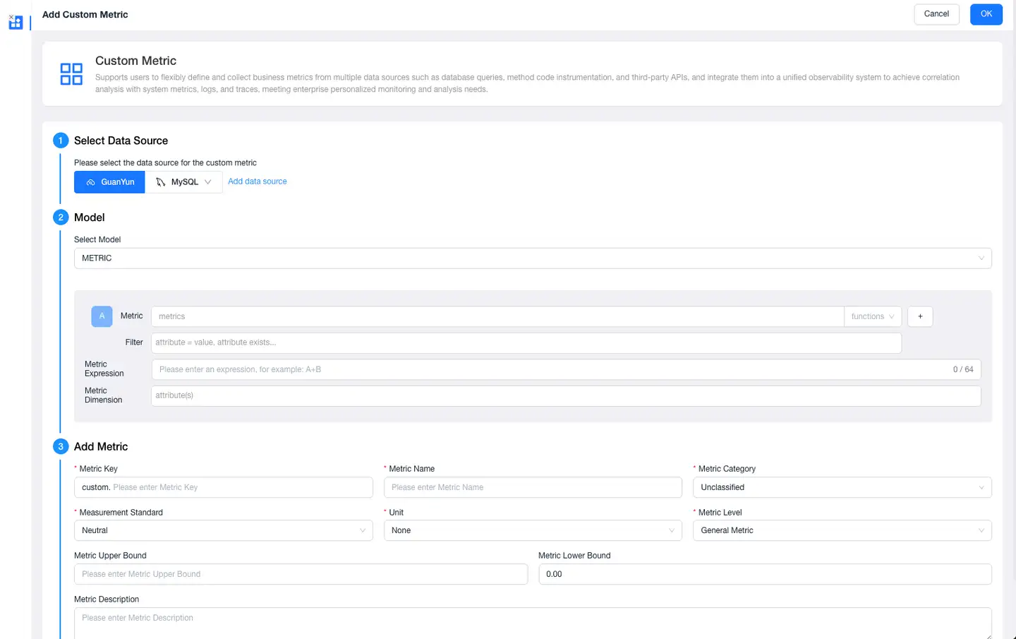Screen dimensions: 1016x639
Task: Open the Metric Category dropdown
Action: point(842,487)
